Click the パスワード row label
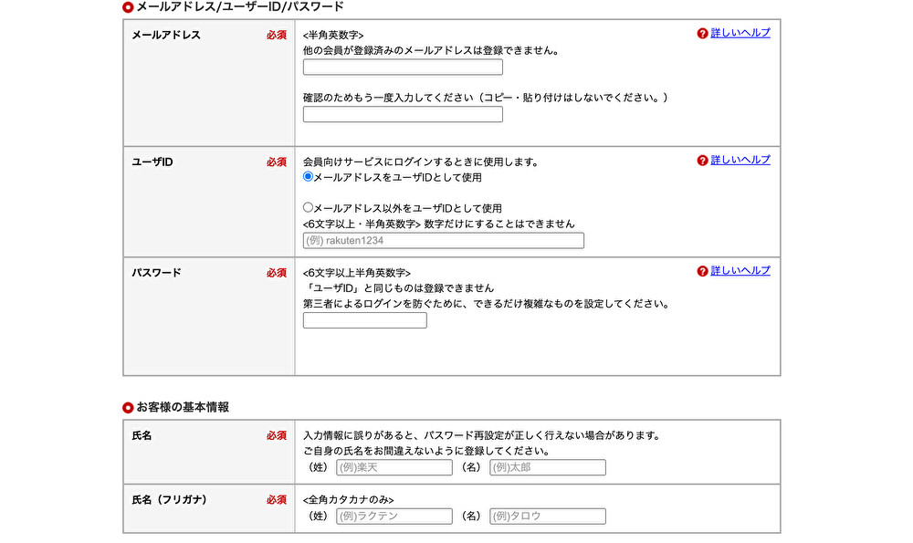 coord(157,273)
